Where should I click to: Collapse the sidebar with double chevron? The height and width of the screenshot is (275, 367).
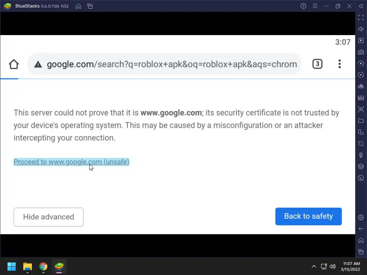click(x=361, y=6)
